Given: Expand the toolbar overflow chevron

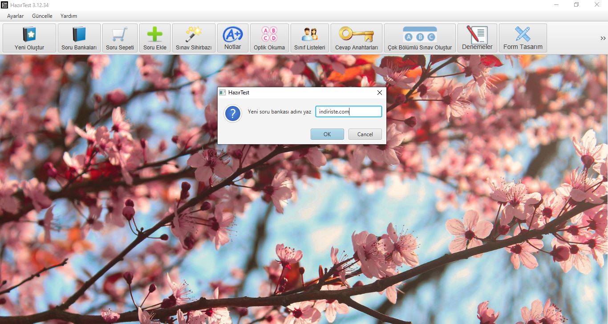Looking at the screenshot, I should 603,38.
